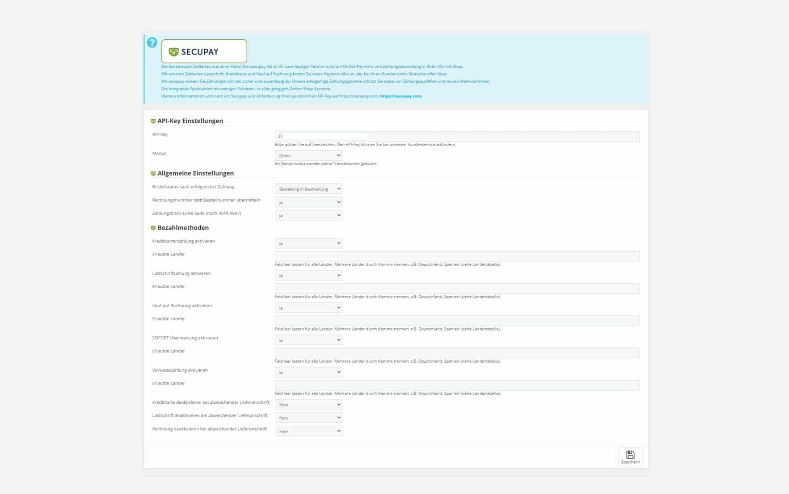This screenshot has height=494, width=789.
Task: Click the Secupay logo
Action: (x=203, y=51)
